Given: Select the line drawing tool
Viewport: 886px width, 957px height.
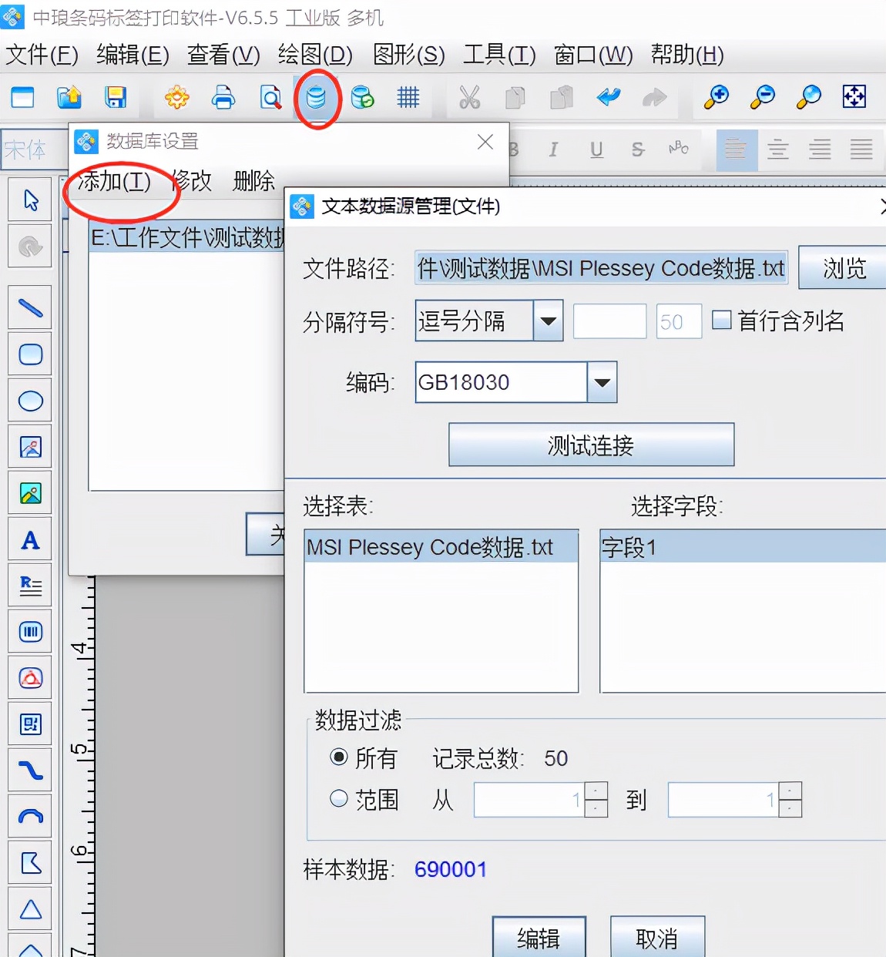Looking at the screenshot, I should pyautogui.click(x=29, y=307).
